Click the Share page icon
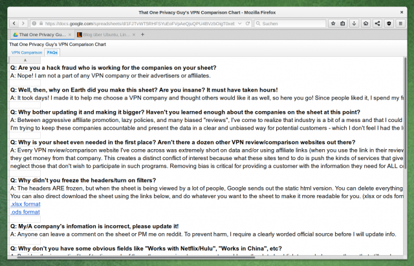 pos(377,23)
